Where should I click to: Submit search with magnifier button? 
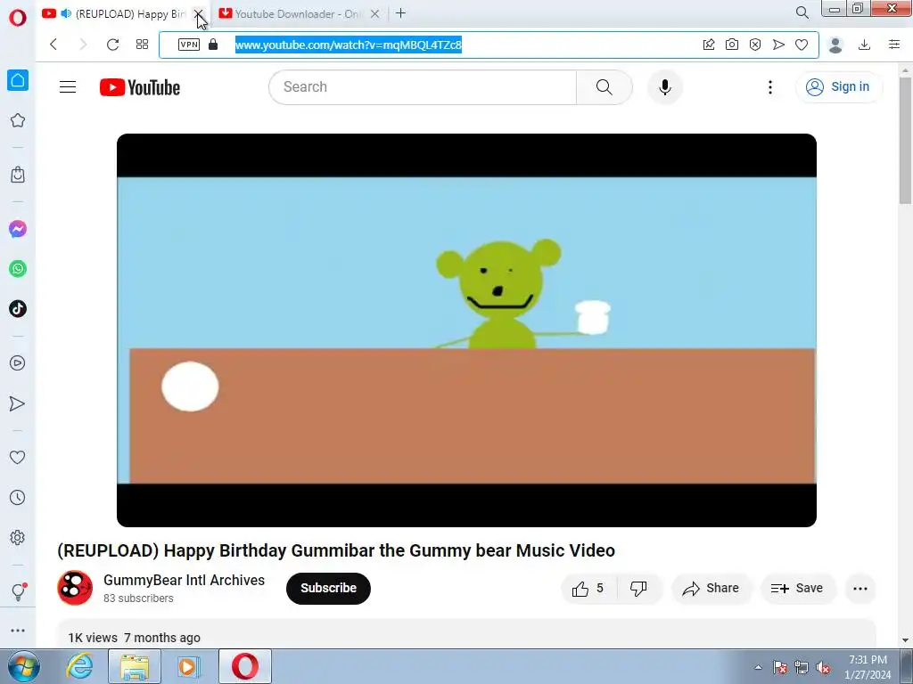605,87
